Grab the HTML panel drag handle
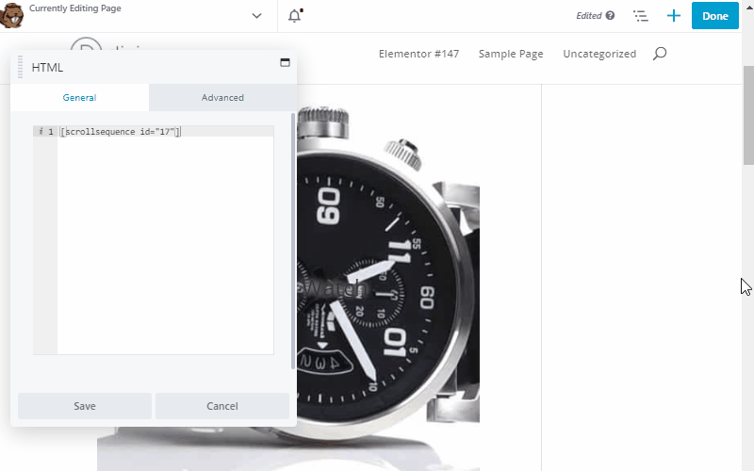The width and height of the screenshot is (754, 471). (20, 67)
